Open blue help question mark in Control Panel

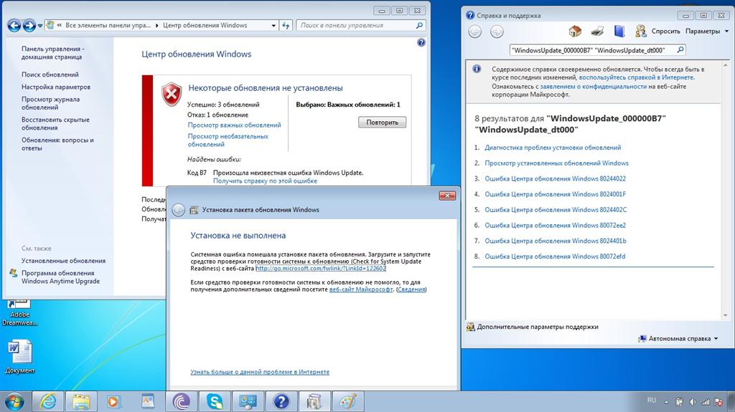[421, 42]
